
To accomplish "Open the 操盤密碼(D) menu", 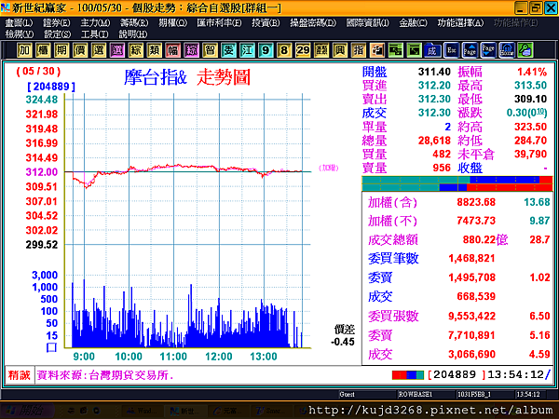I will (x=313, y=23).
